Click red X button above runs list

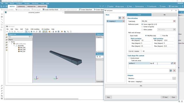click(123, 18)
